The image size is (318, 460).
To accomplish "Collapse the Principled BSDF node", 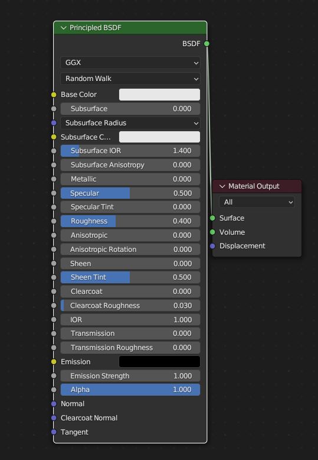I will (64, 28).
